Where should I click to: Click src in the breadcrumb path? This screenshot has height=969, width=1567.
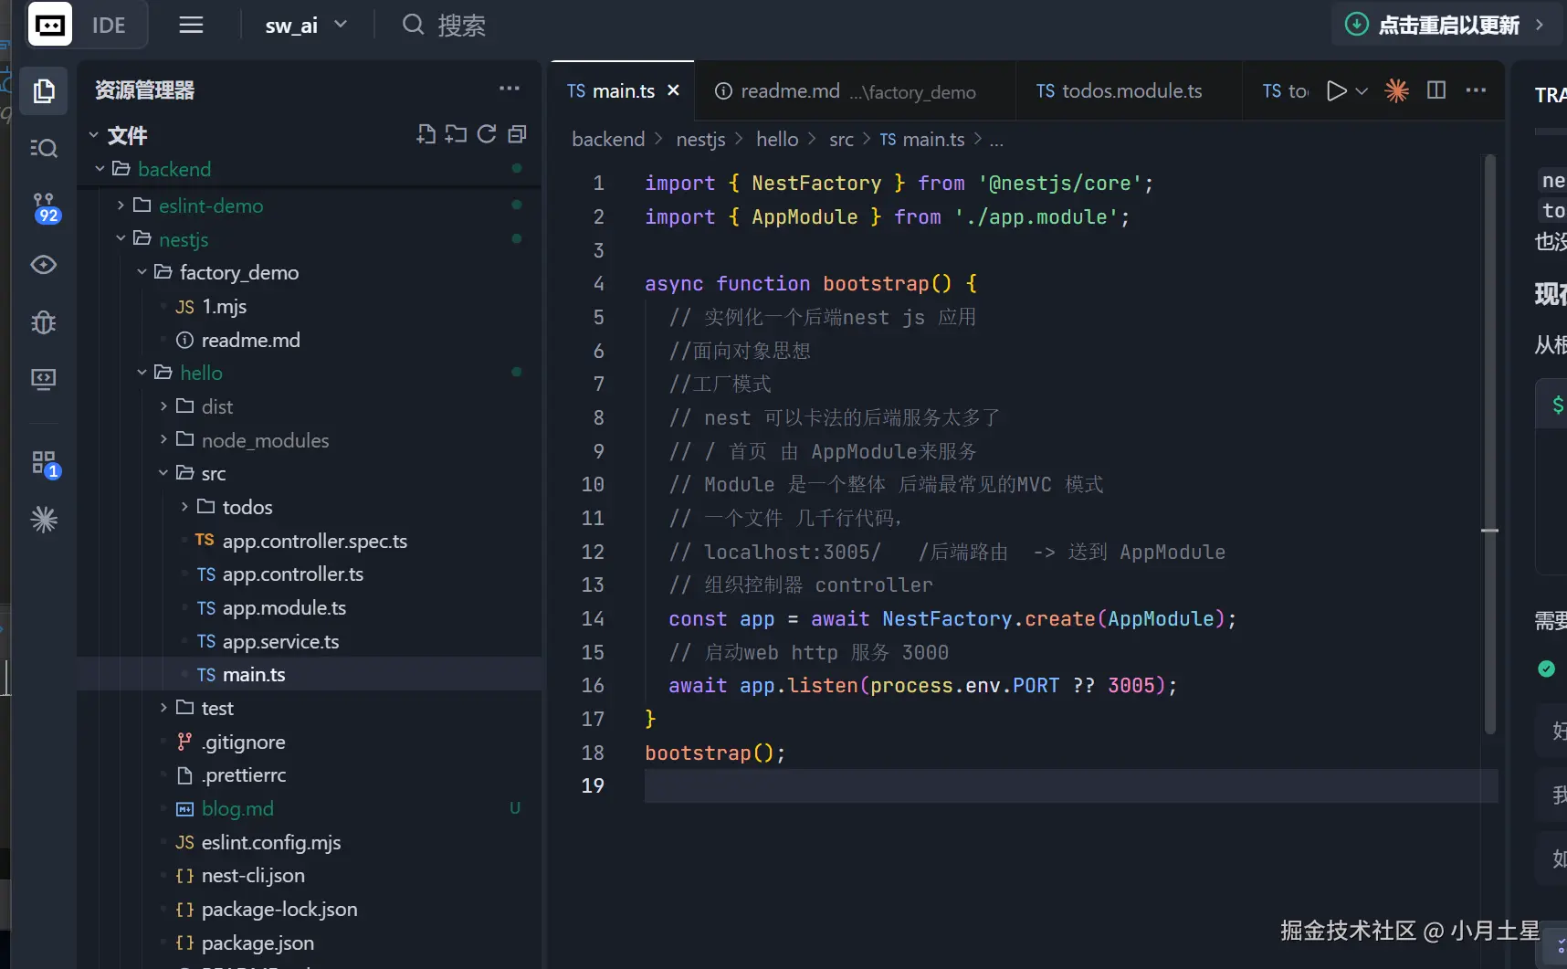click(841, 139)
